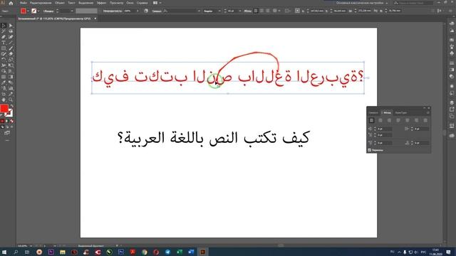Set fill to None below the swatches
Screen dimensions: 456x256
(x=12, y=121)
